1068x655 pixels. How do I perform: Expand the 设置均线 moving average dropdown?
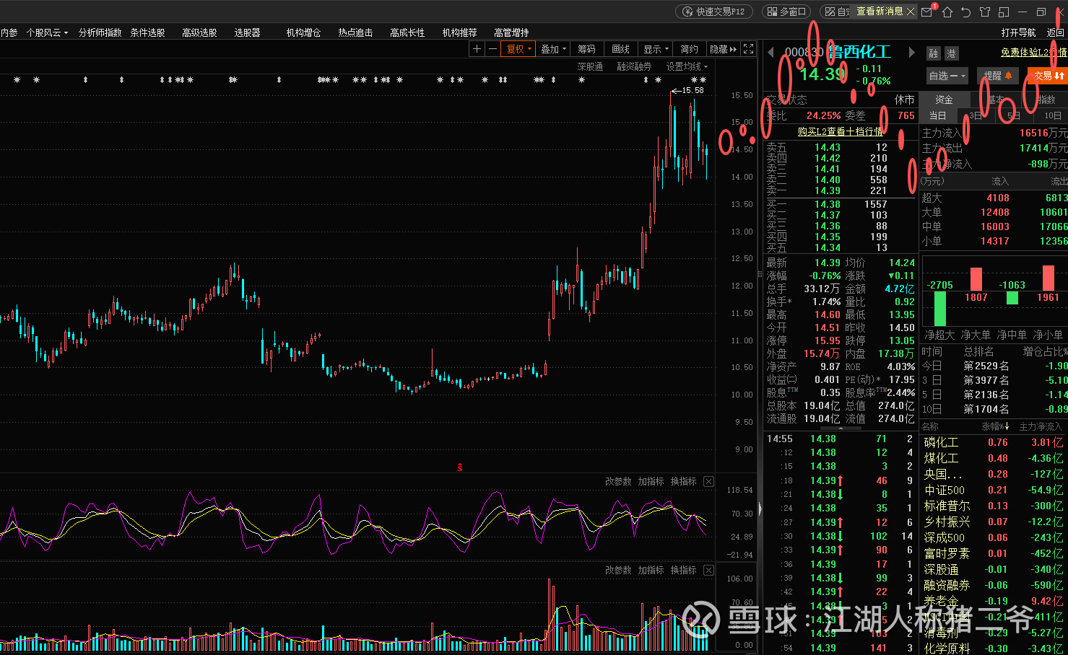click(x=687, y=66)
